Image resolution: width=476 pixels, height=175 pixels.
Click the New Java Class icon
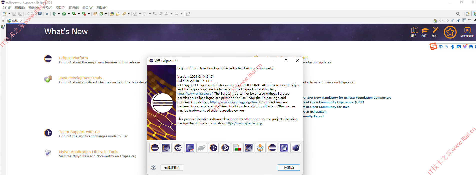pos(101,14)
